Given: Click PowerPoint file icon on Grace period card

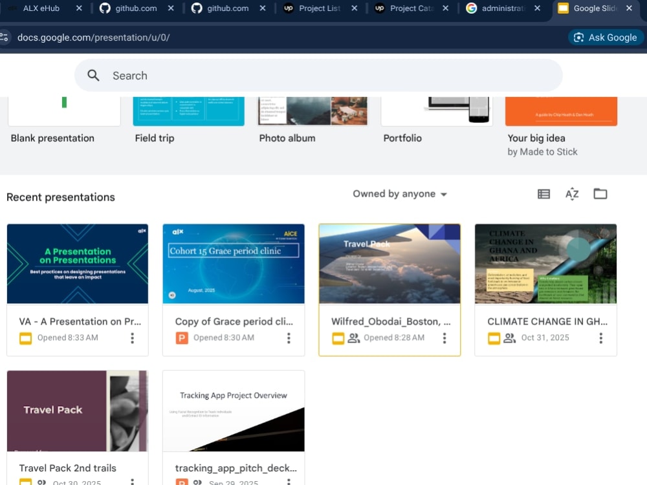Looking at the screenshot, I should coord(182,339).
